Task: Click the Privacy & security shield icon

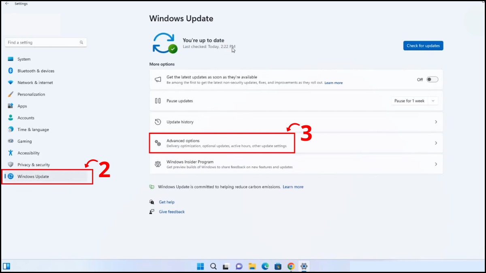Action: pyautogui.click(x=11, y=165)
